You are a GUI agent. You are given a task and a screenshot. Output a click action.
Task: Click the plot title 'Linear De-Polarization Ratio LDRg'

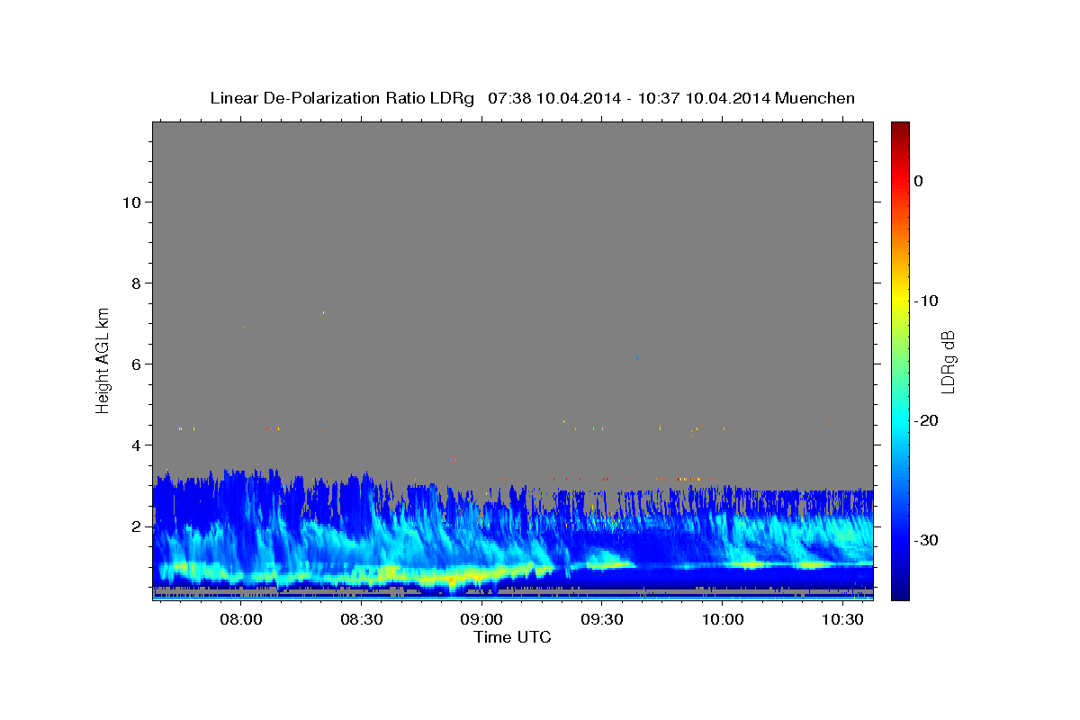(x=342, y=98)
